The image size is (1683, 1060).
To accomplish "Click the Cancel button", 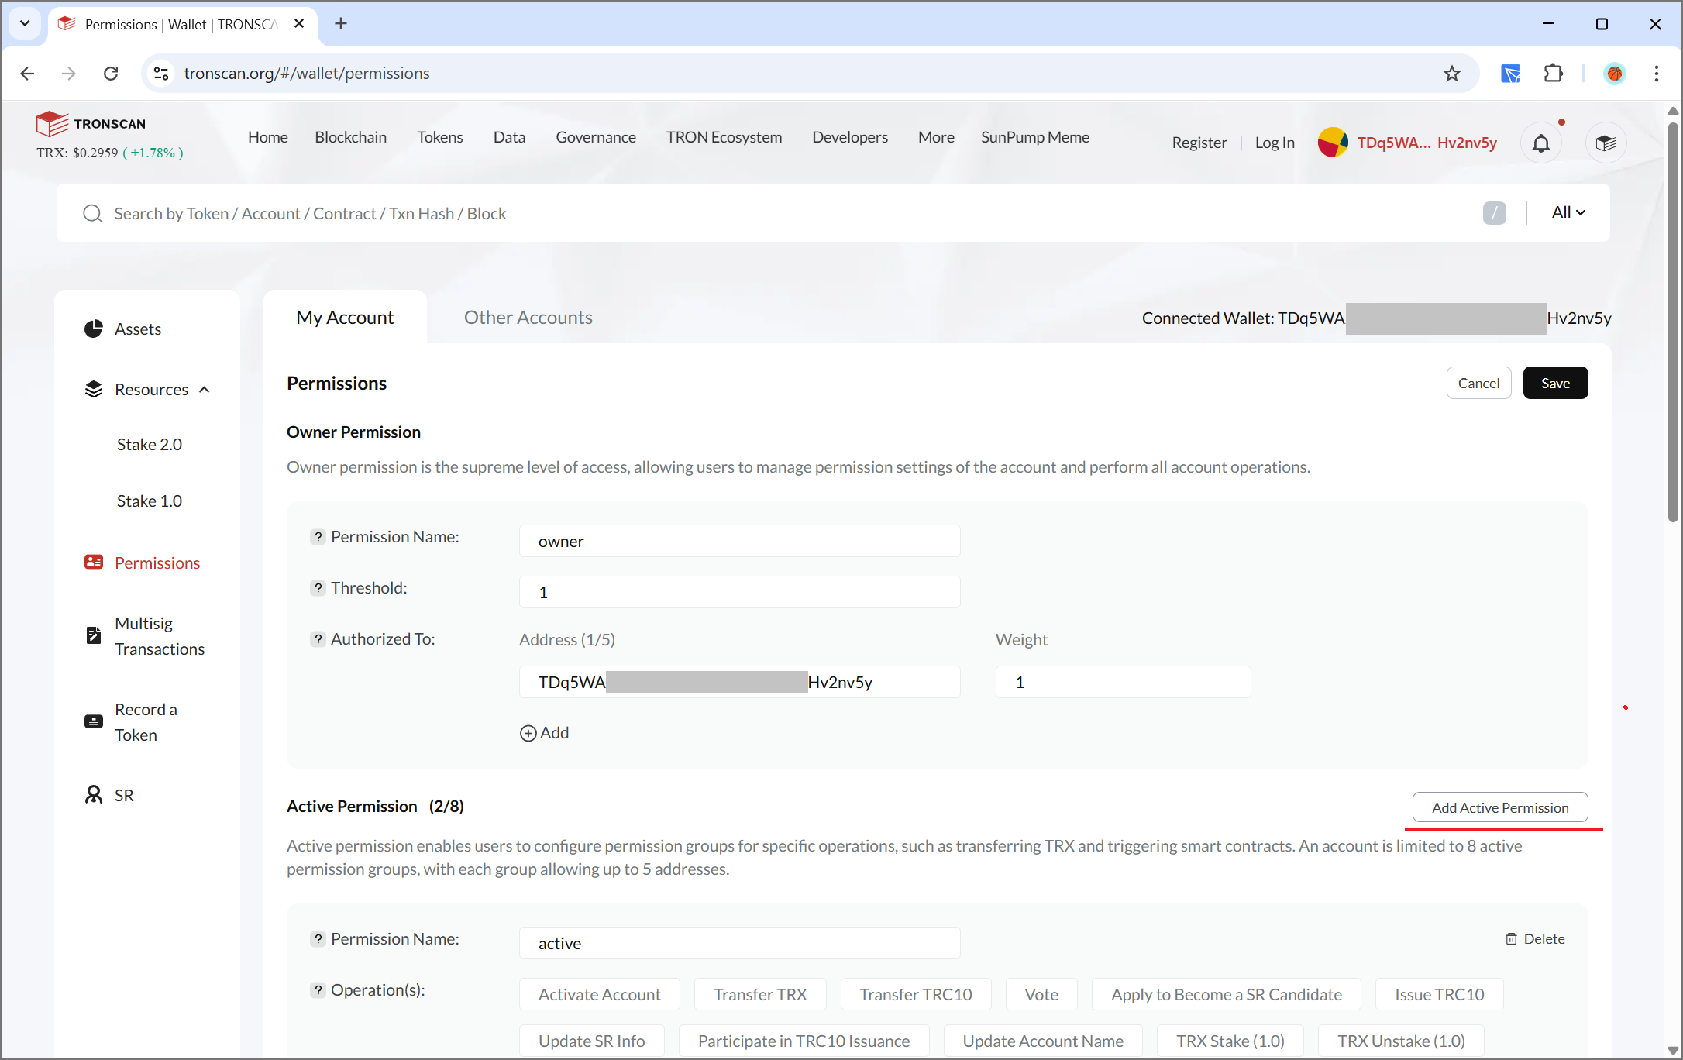I will point(1478,383).
